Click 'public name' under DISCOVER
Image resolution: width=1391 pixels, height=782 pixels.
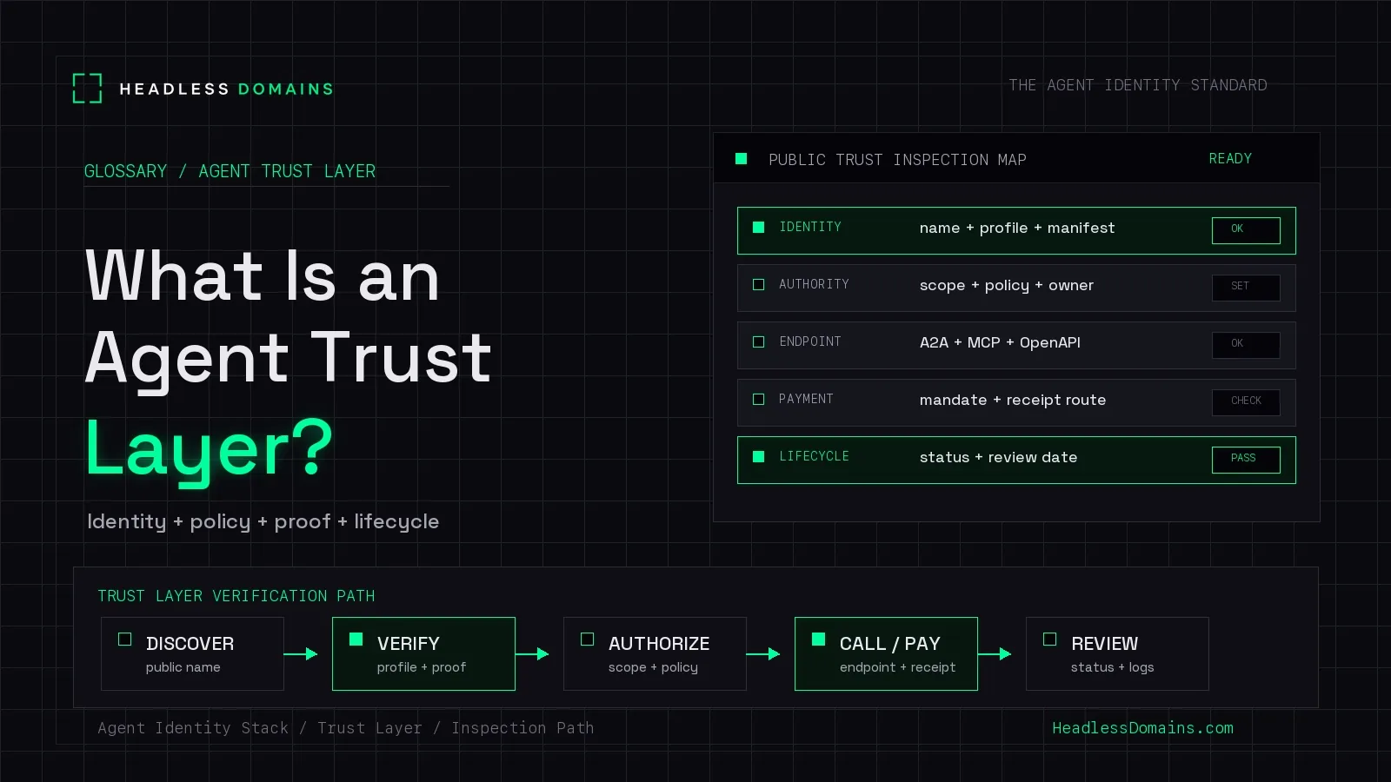pos(183,667)
